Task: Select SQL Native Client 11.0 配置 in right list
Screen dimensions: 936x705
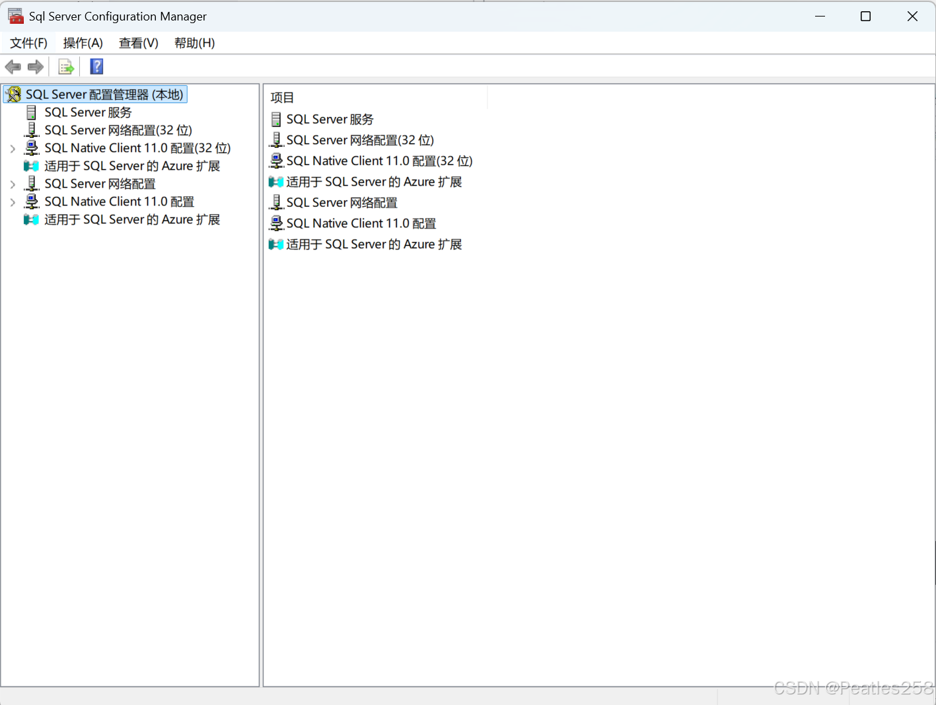Action: [x=361, y=223]
